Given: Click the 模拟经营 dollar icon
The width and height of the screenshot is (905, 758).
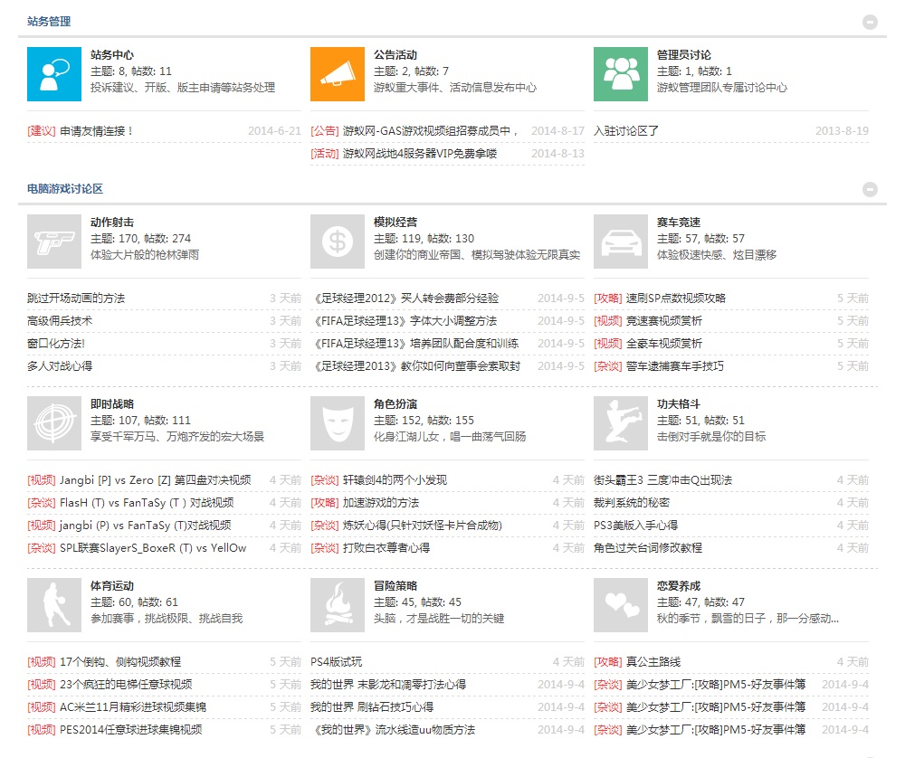Looking at the screenshot, I should (338, 242).
